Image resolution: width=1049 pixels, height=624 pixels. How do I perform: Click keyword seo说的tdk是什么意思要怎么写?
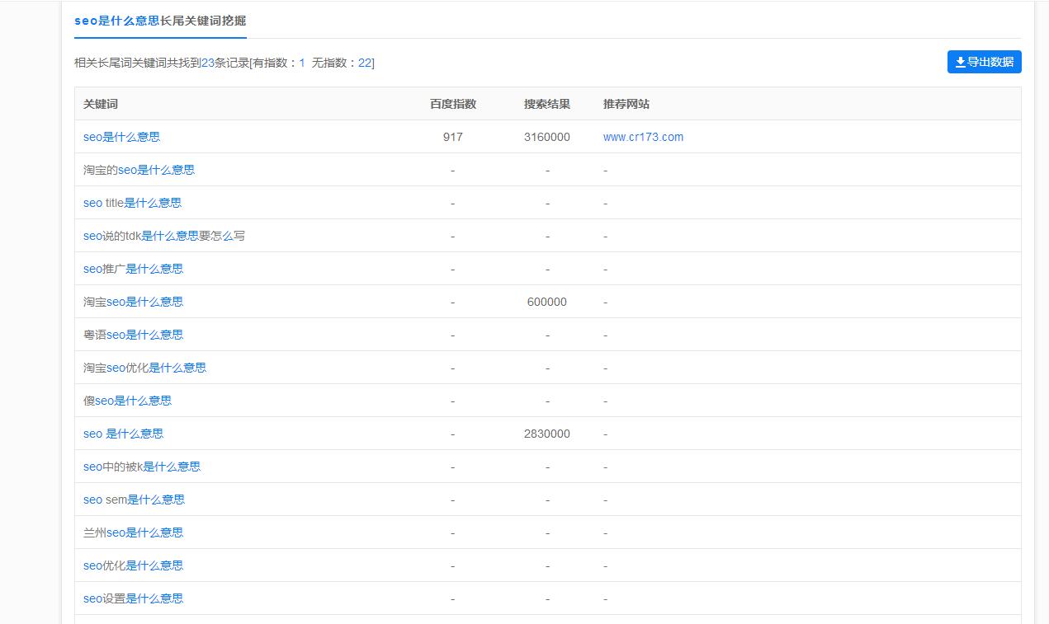163,236
